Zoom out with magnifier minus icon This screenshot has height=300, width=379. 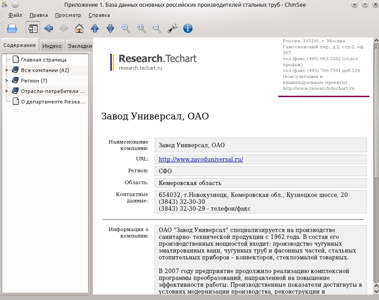click(x=157, y=29)
